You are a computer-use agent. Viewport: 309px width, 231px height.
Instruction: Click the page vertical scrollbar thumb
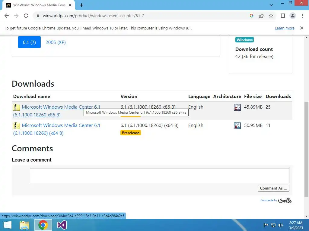tap(306, 149)
